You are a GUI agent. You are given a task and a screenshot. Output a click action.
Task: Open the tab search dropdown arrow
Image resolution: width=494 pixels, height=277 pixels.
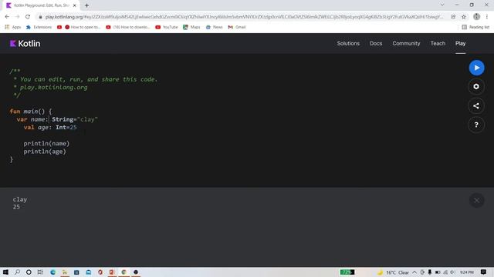click(x=442, y=5)
